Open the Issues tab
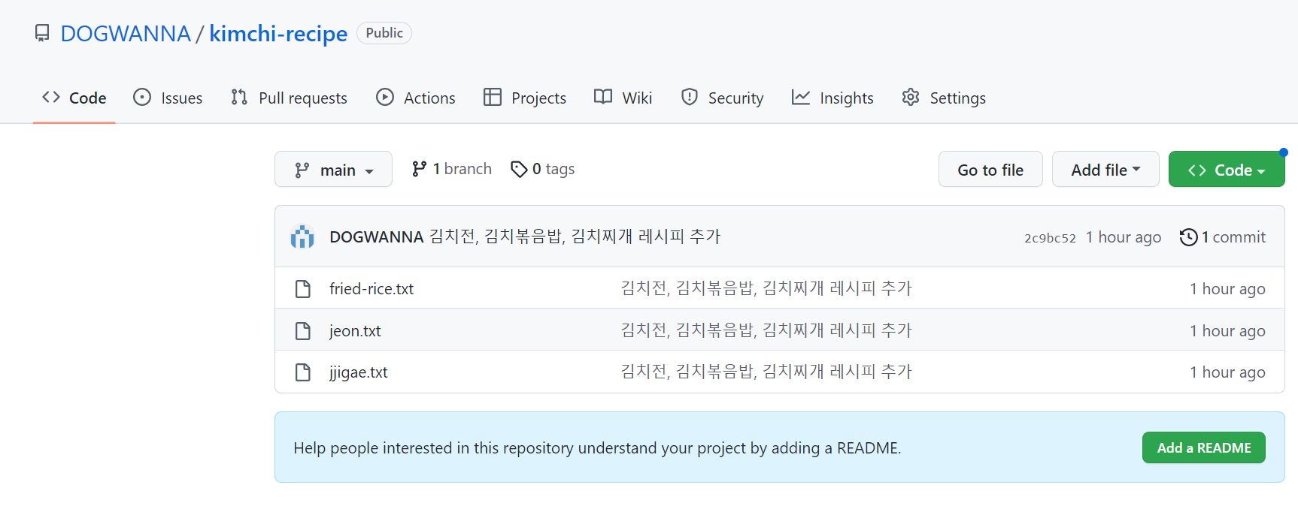Image resolution: width=1298 pixels, height=506 pixels. (x=168, y=98)
